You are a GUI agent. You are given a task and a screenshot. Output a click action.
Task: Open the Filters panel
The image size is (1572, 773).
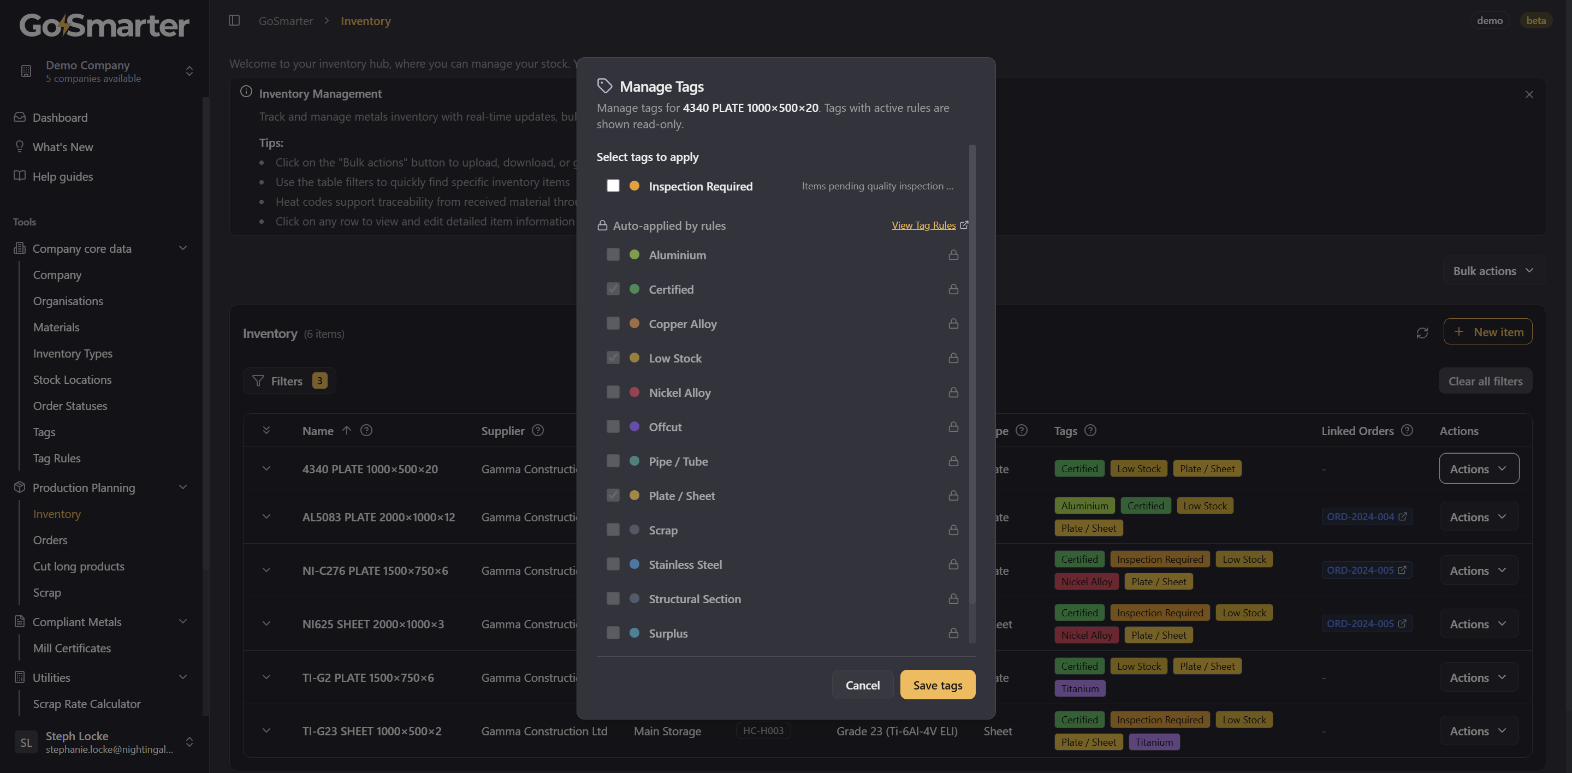(x=290, y=380)
